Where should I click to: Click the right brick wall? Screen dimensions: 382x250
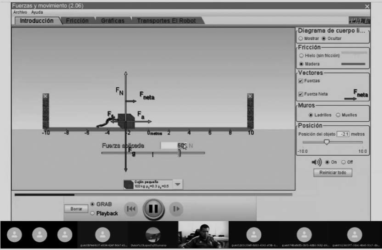tap(250, 112)
